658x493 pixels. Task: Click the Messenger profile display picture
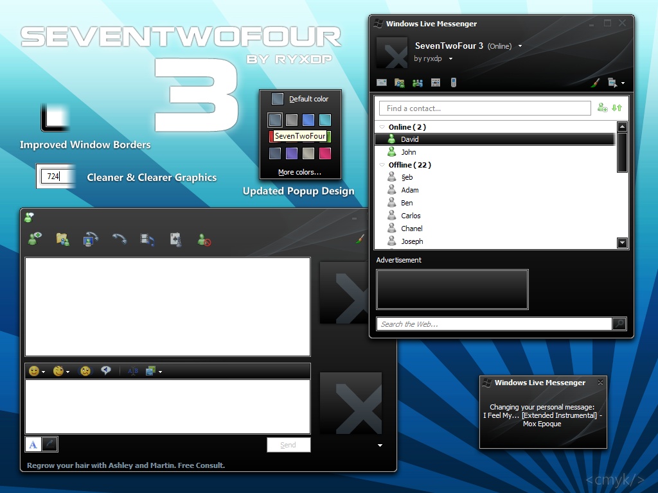(392, 53)
